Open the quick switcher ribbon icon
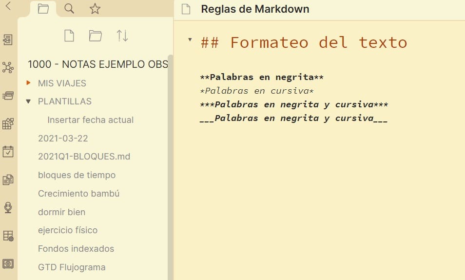The image size is (465, 280). (x=8, y=40)
